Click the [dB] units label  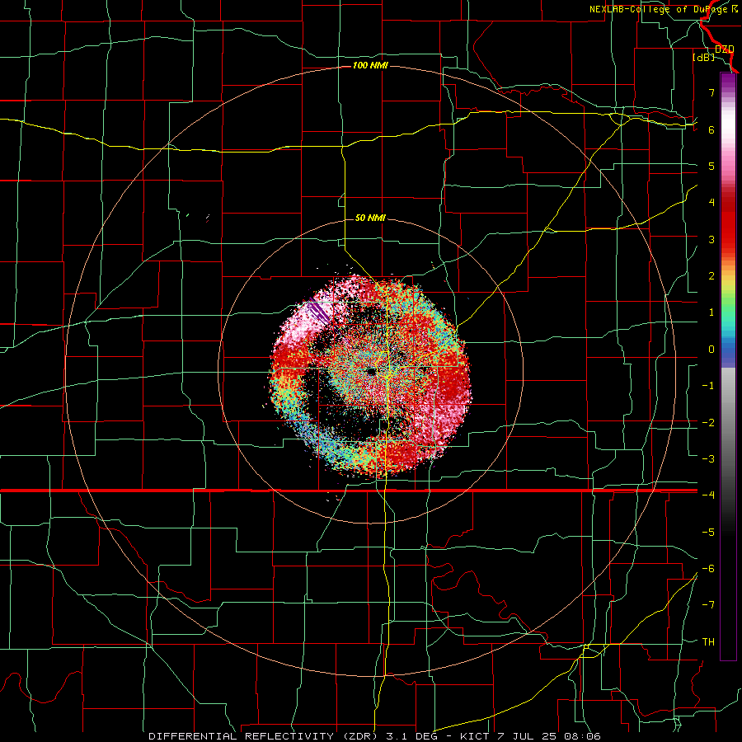coord(704,58)
